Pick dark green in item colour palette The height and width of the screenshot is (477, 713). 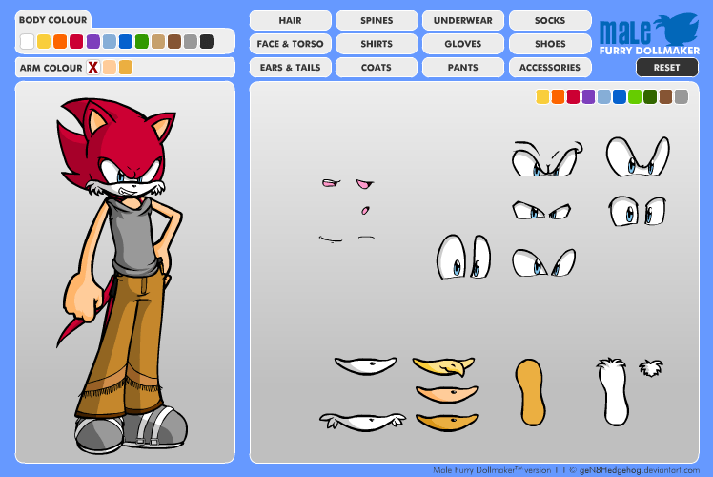(650, 97)
